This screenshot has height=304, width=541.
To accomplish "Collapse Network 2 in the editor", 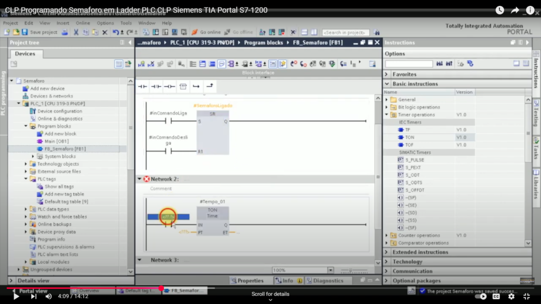I will (x=139, y=179).
